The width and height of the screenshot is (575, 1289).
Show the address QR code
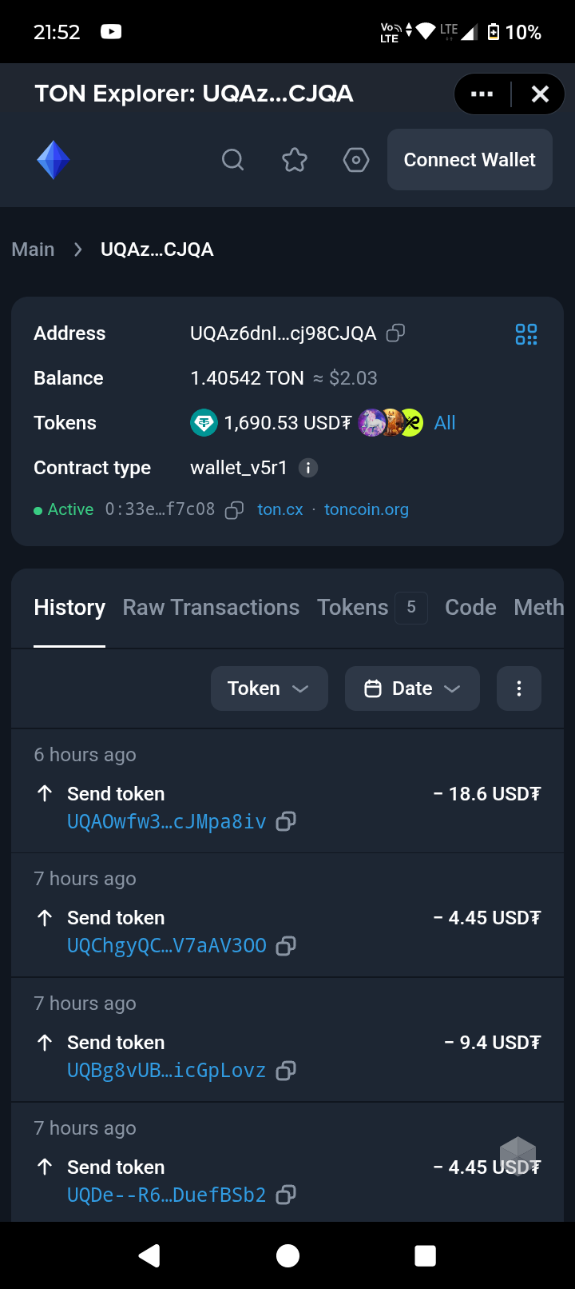point(526,334)
